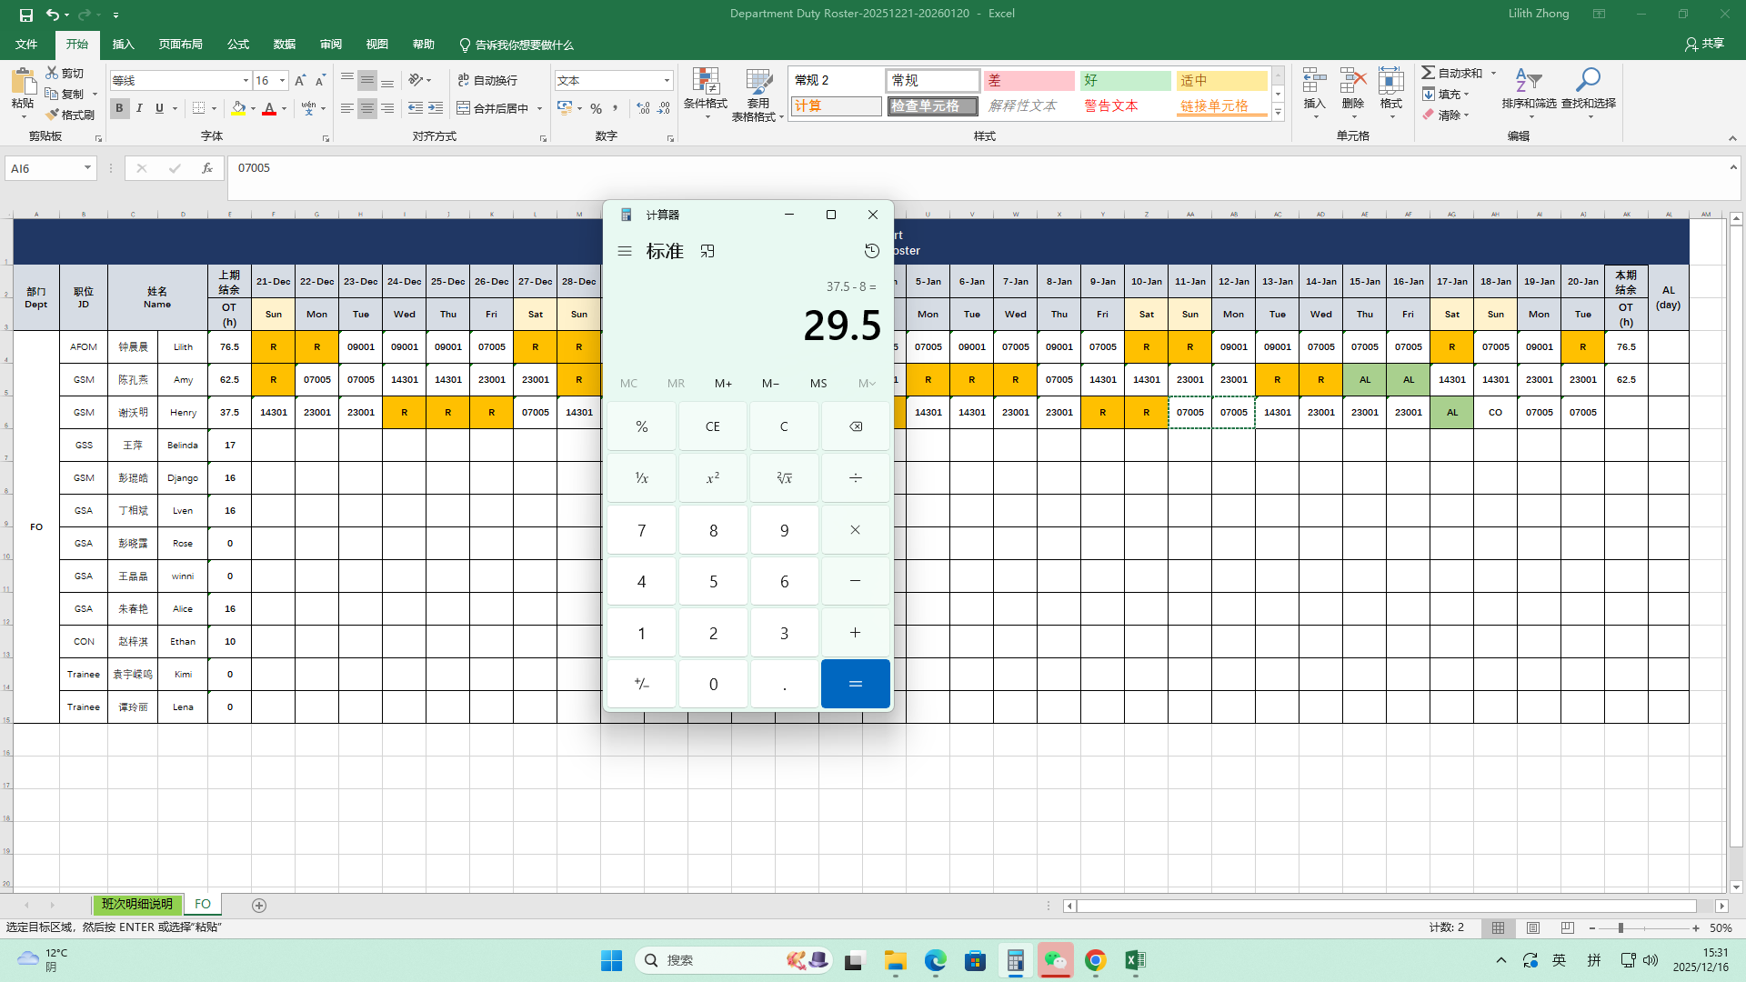Open the calculator hamburger navigation menu
This screenshot has height=982, width=1746.
pyautogui.click(x=625, y=251)
